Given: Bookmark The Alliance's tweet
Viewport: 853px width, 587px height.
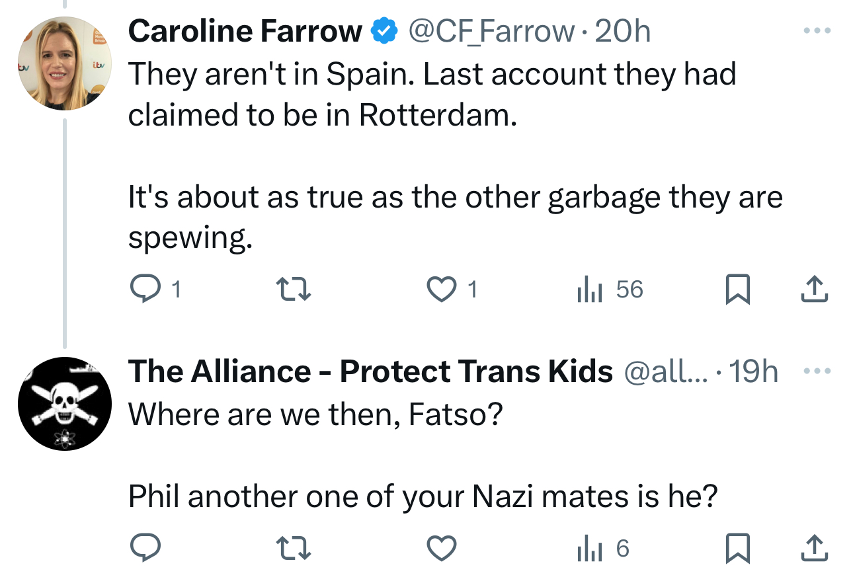Looking at the screenshot, I should pos(737,548).
